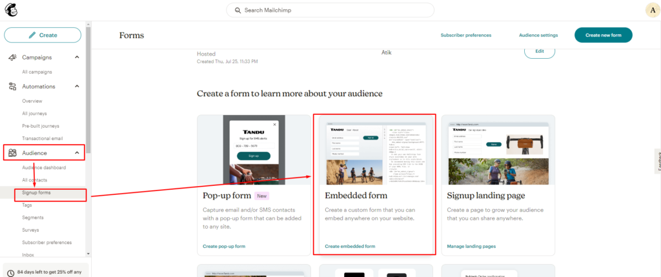This screenshot has height=277, width=661.
Task: Click the 84 days left promo banner
Action: [46, 270]
